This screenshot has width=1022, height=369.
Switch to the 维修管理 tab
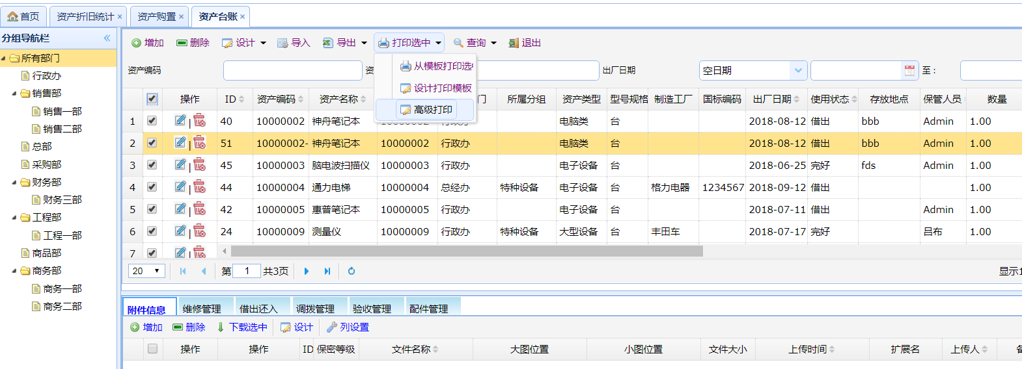pyautogui.click(x=202, y=309)
